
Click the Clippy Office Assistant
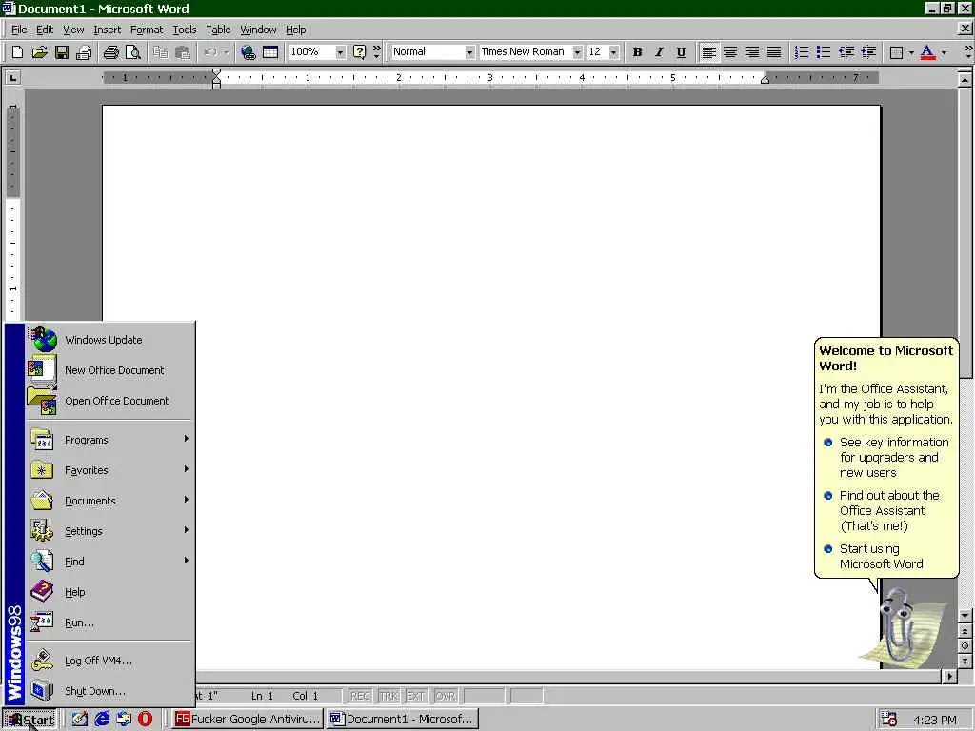899,626
